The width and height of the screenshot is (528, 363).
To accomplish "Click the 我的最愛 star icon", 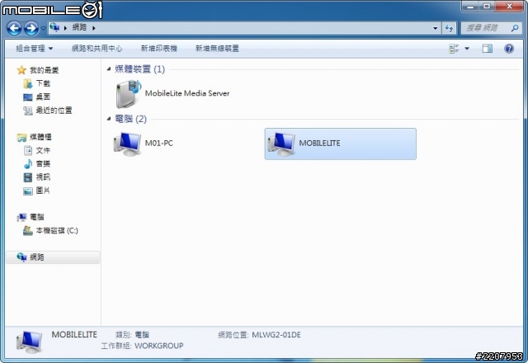I will click(x=21, y=70).
